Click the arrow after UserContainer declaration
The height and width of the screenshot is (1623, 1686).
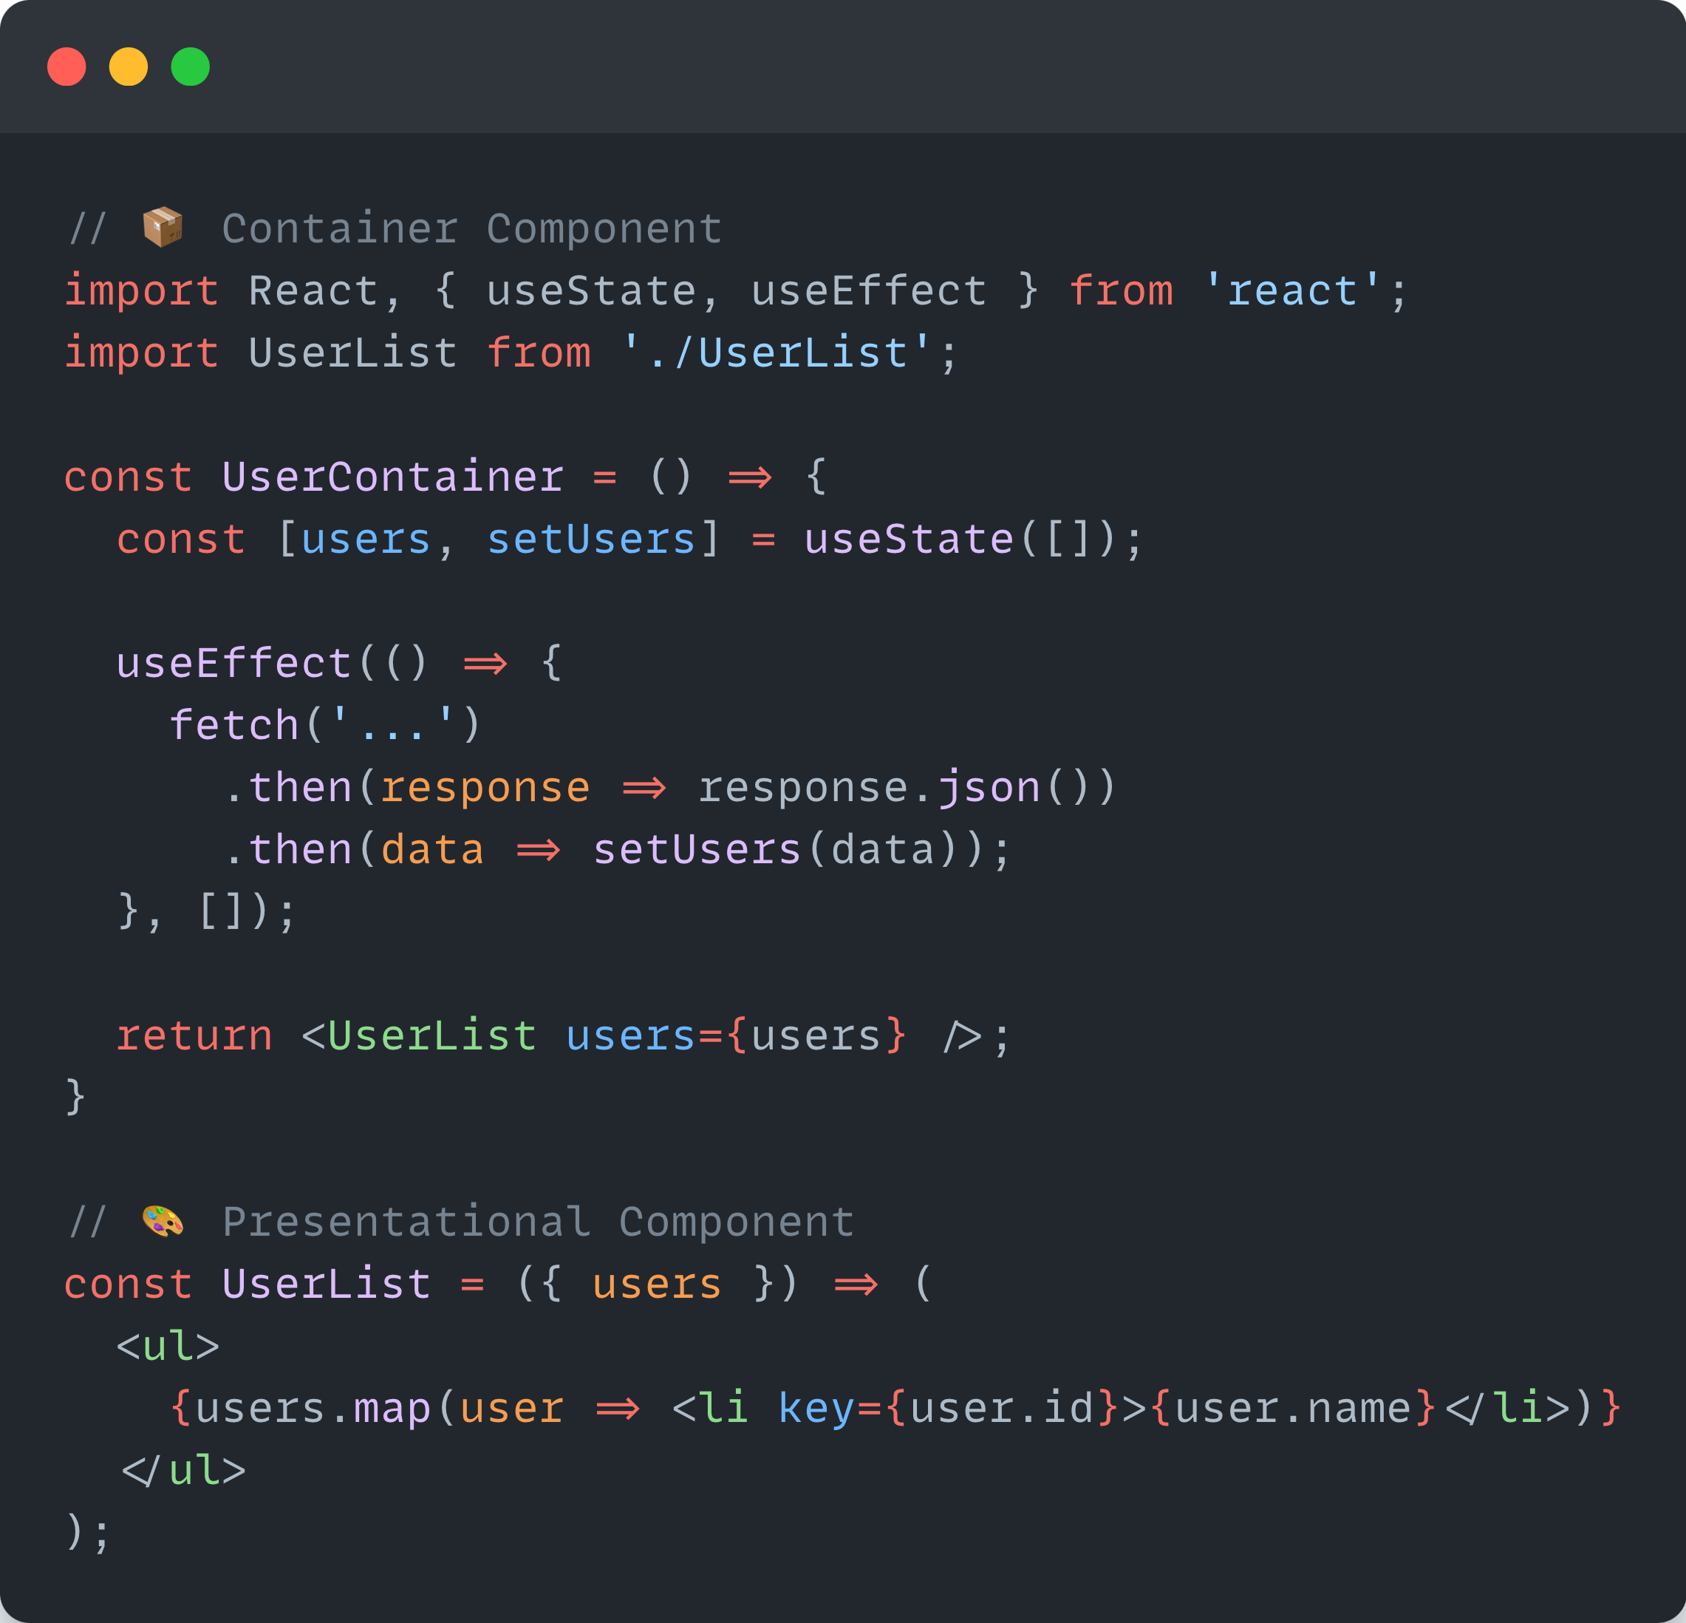click(x=748, y=477)
